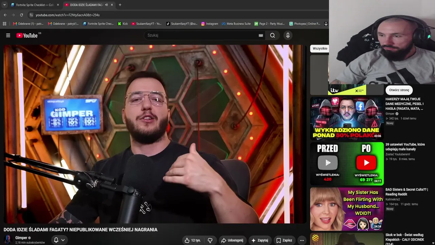Click the video title 'DODA IDZIE ŚLADAMI FAGATY?'

(x=81, y=230)
